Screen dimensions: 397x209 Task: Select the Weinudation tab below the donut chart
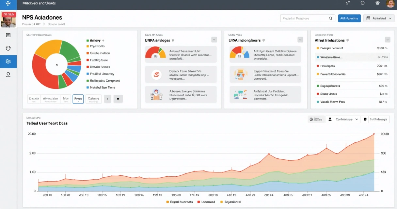[51, 99]
